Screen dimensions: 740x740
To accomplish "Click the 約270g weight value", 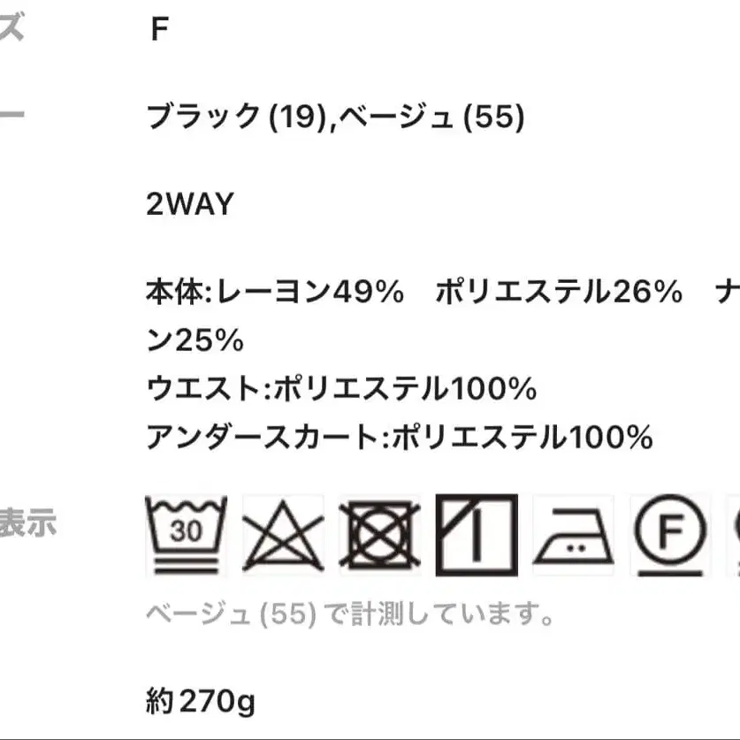I will [x=200, y=702].
